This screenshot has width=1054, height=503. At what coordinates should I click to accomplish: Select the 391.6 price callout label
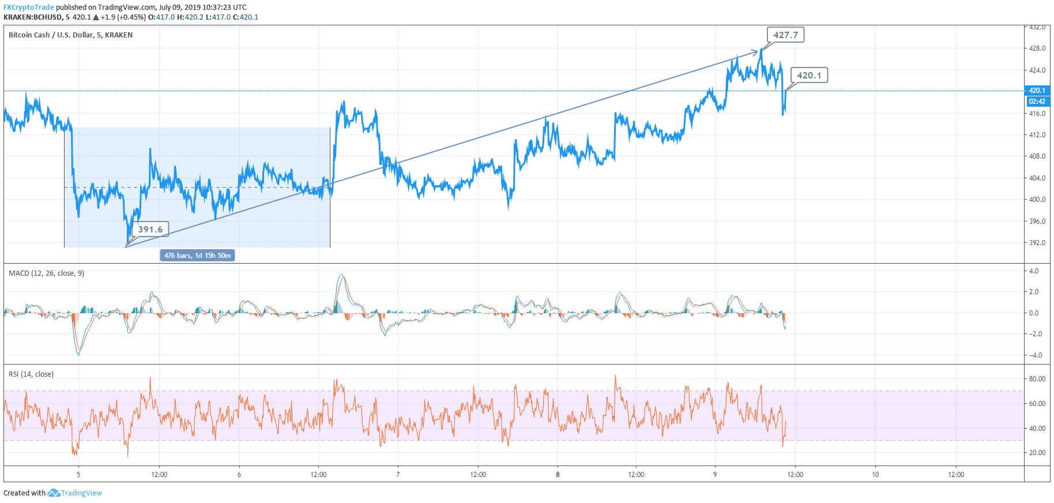(150, 230)
